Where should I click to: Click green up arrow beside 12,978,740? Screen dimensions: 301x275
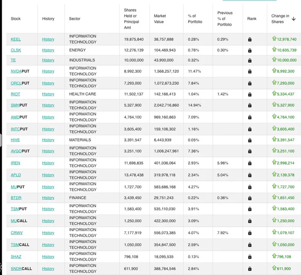(274, 38)
